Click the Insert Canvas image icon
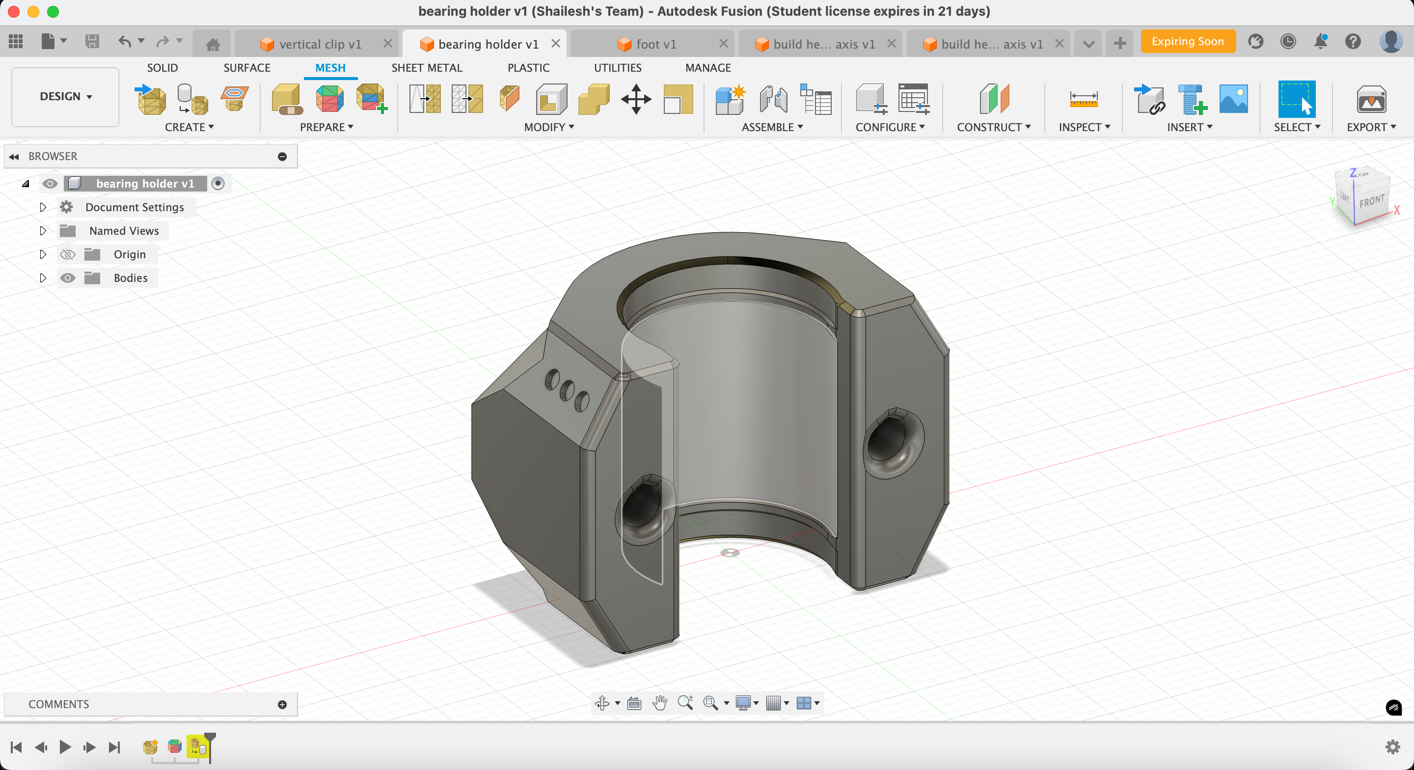This screenshot has width=1414, height=770. click(1233, 99)
